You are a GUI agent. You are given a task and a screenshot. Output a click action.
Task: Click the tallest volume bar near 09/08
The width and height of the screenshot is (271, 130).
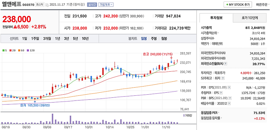[x=53, y=118]
